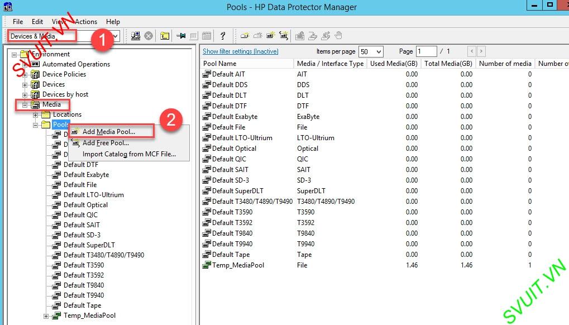Open the File menu
569x325 pixels.
(18, 22)
